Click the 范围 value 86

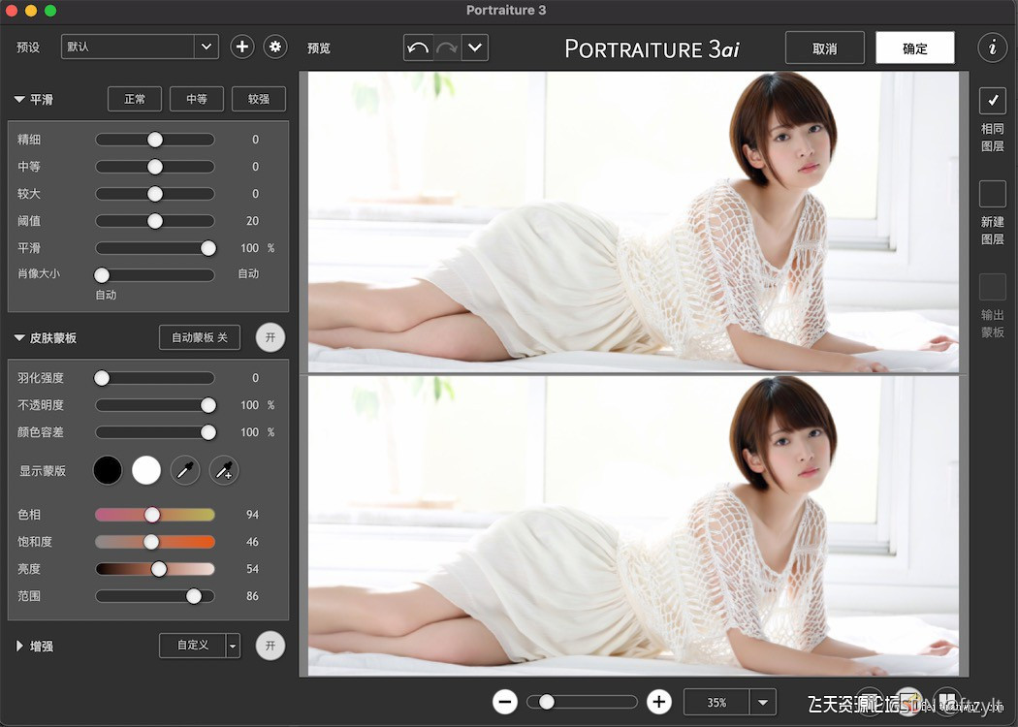pos(252,596)
